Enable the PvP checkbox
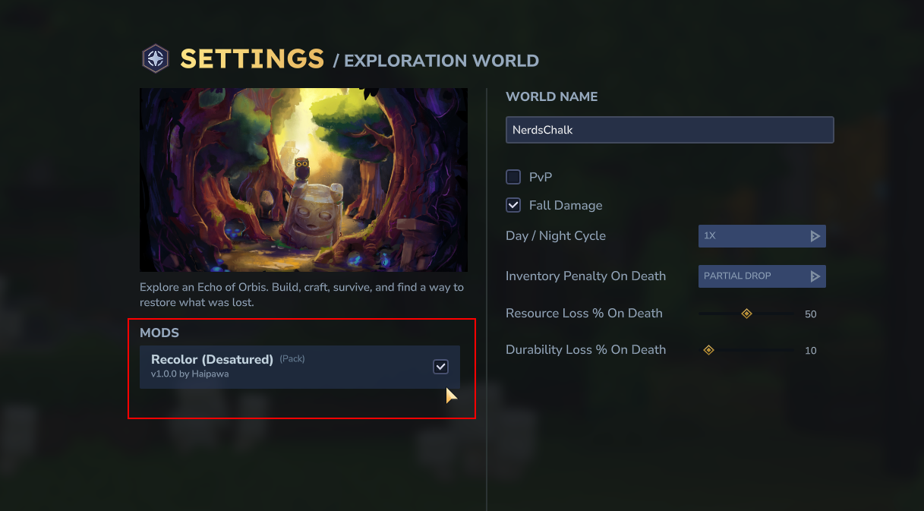 coord(513,177)
